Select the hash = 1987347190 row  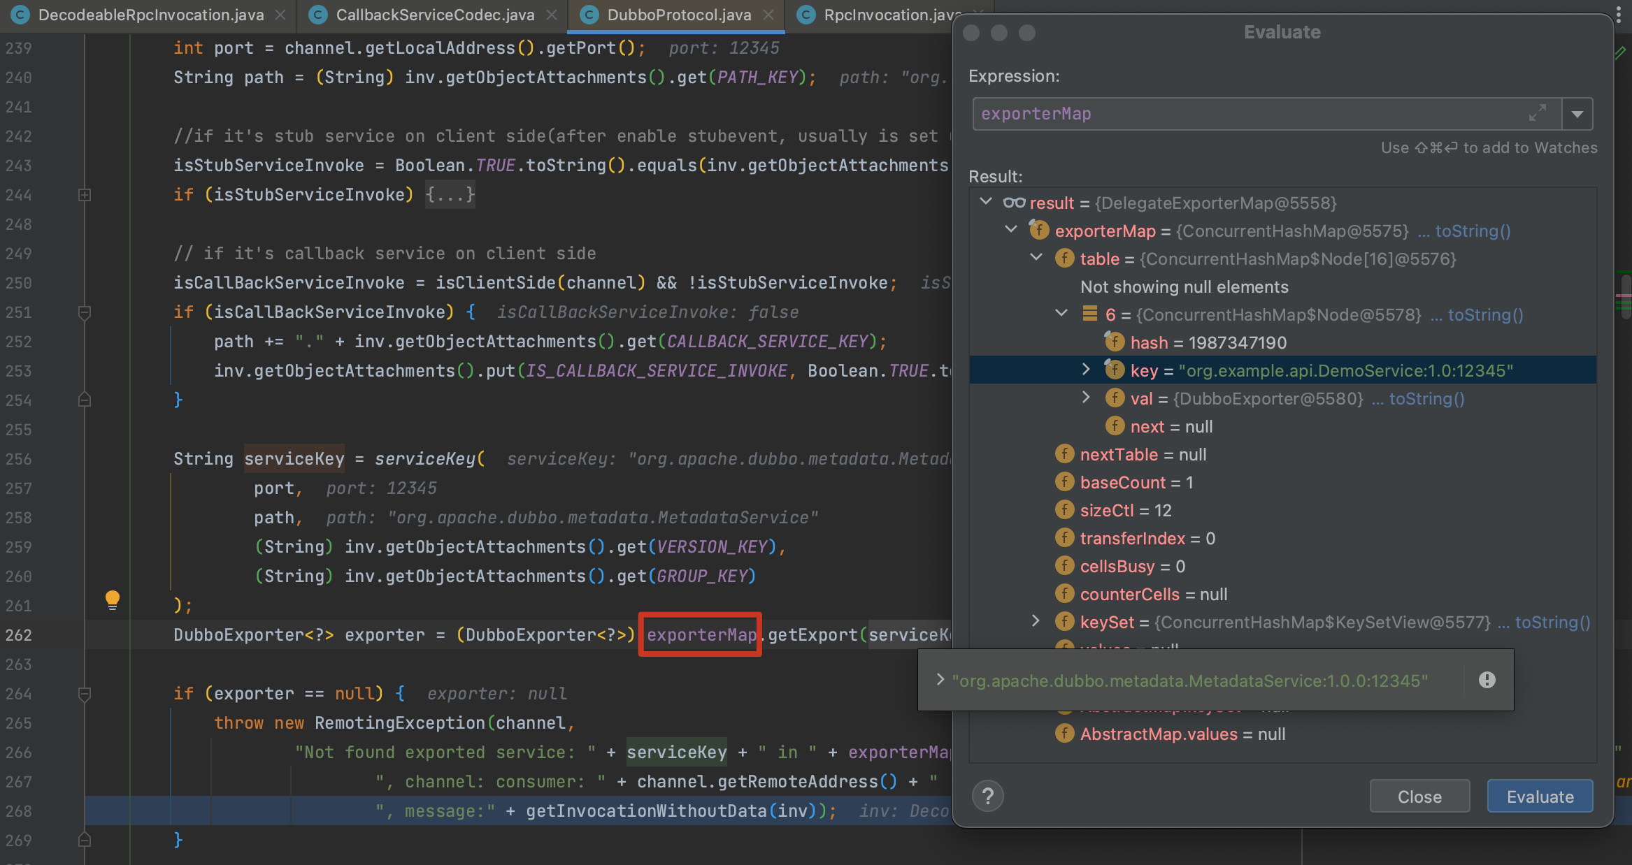[1282, 342]
